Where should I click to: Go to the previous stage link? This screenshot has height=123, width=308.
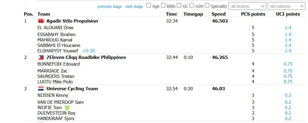pyautogui.click(x=110, y=7)
